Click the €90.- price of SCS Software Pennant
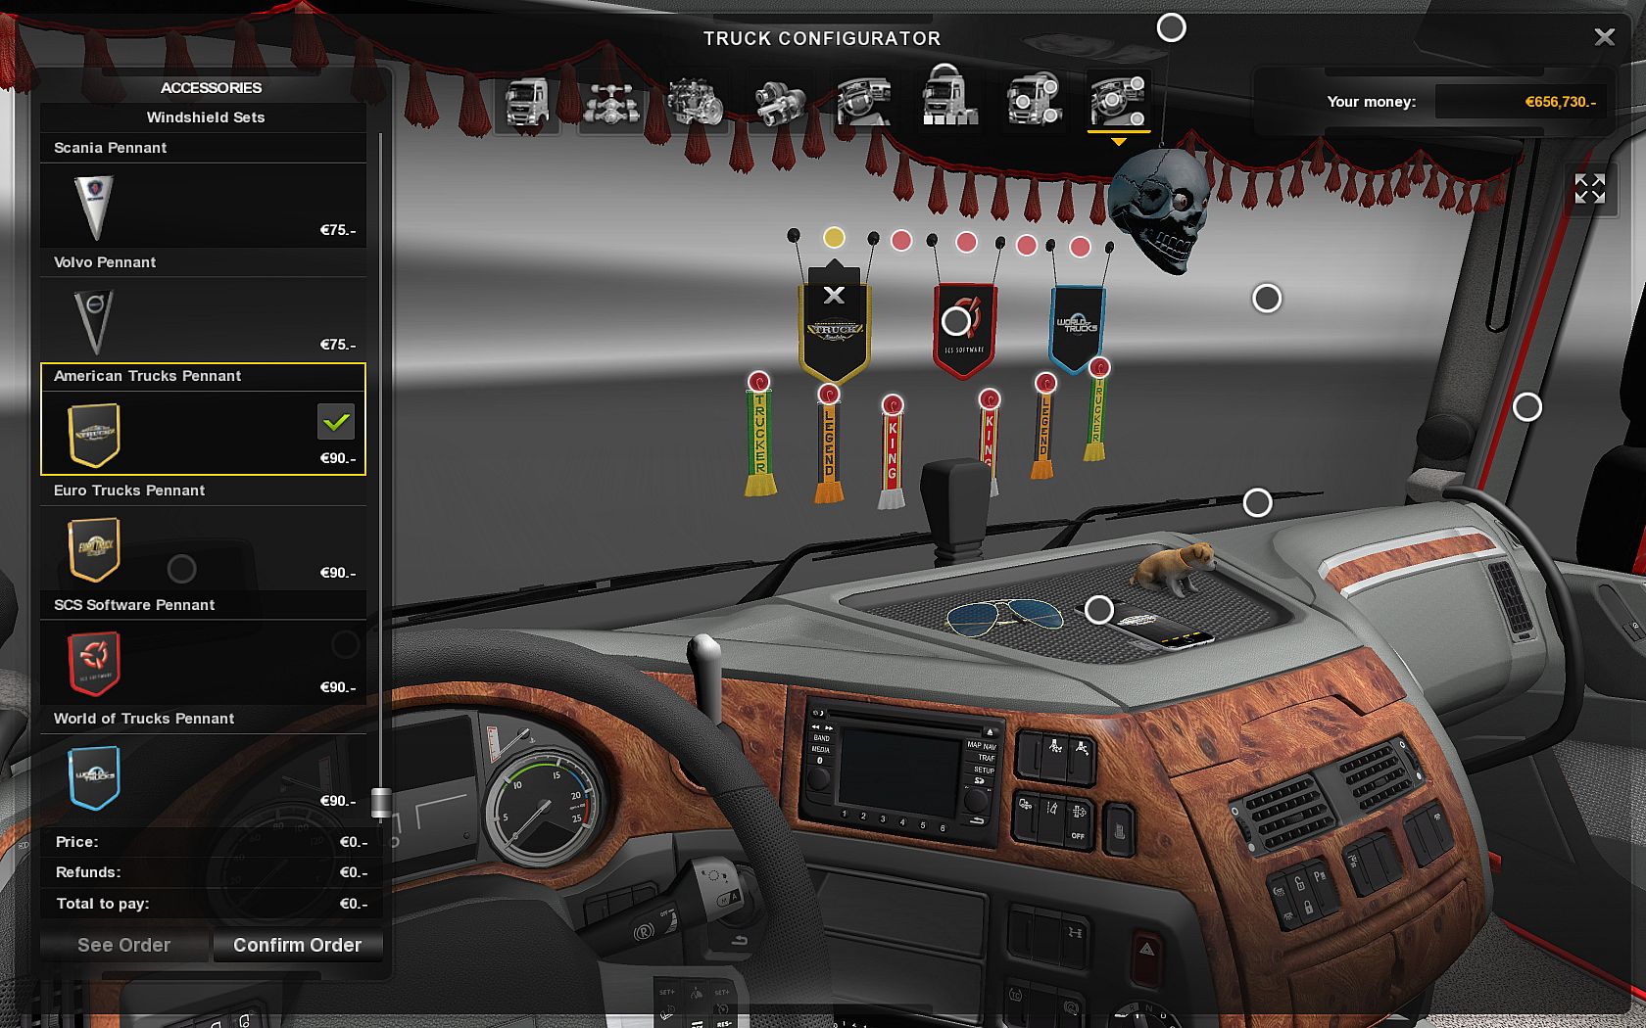This screenshot has height=1028, width=1646. (338, 687)
